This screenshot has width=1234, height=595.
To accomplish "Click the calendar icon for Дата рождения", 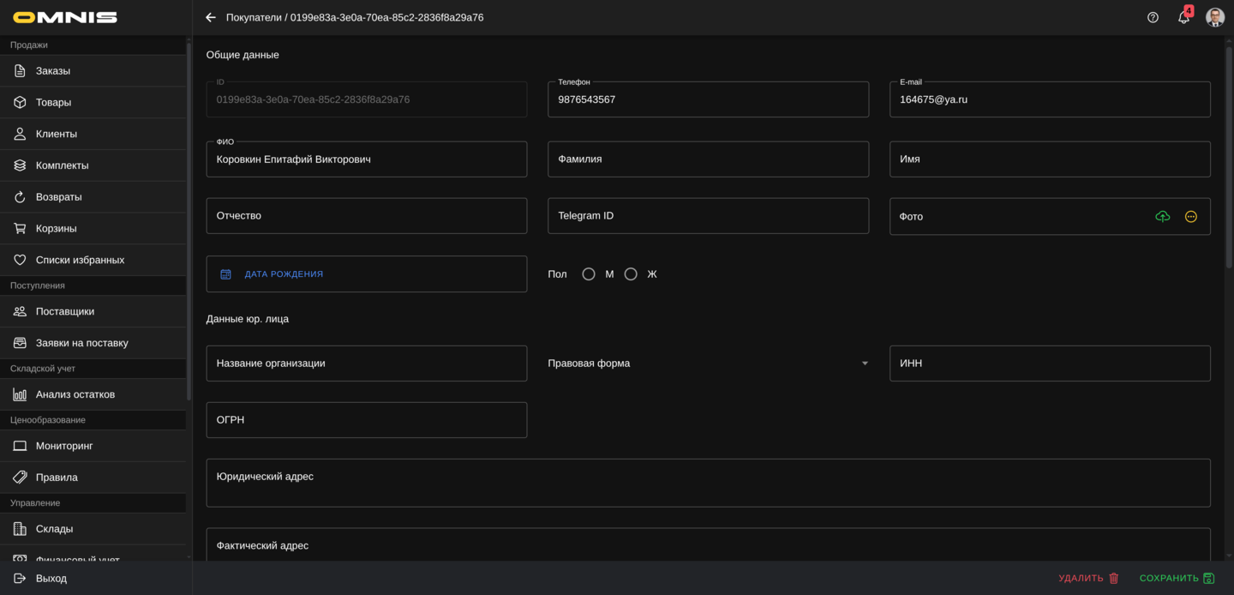I will (226, 274).
